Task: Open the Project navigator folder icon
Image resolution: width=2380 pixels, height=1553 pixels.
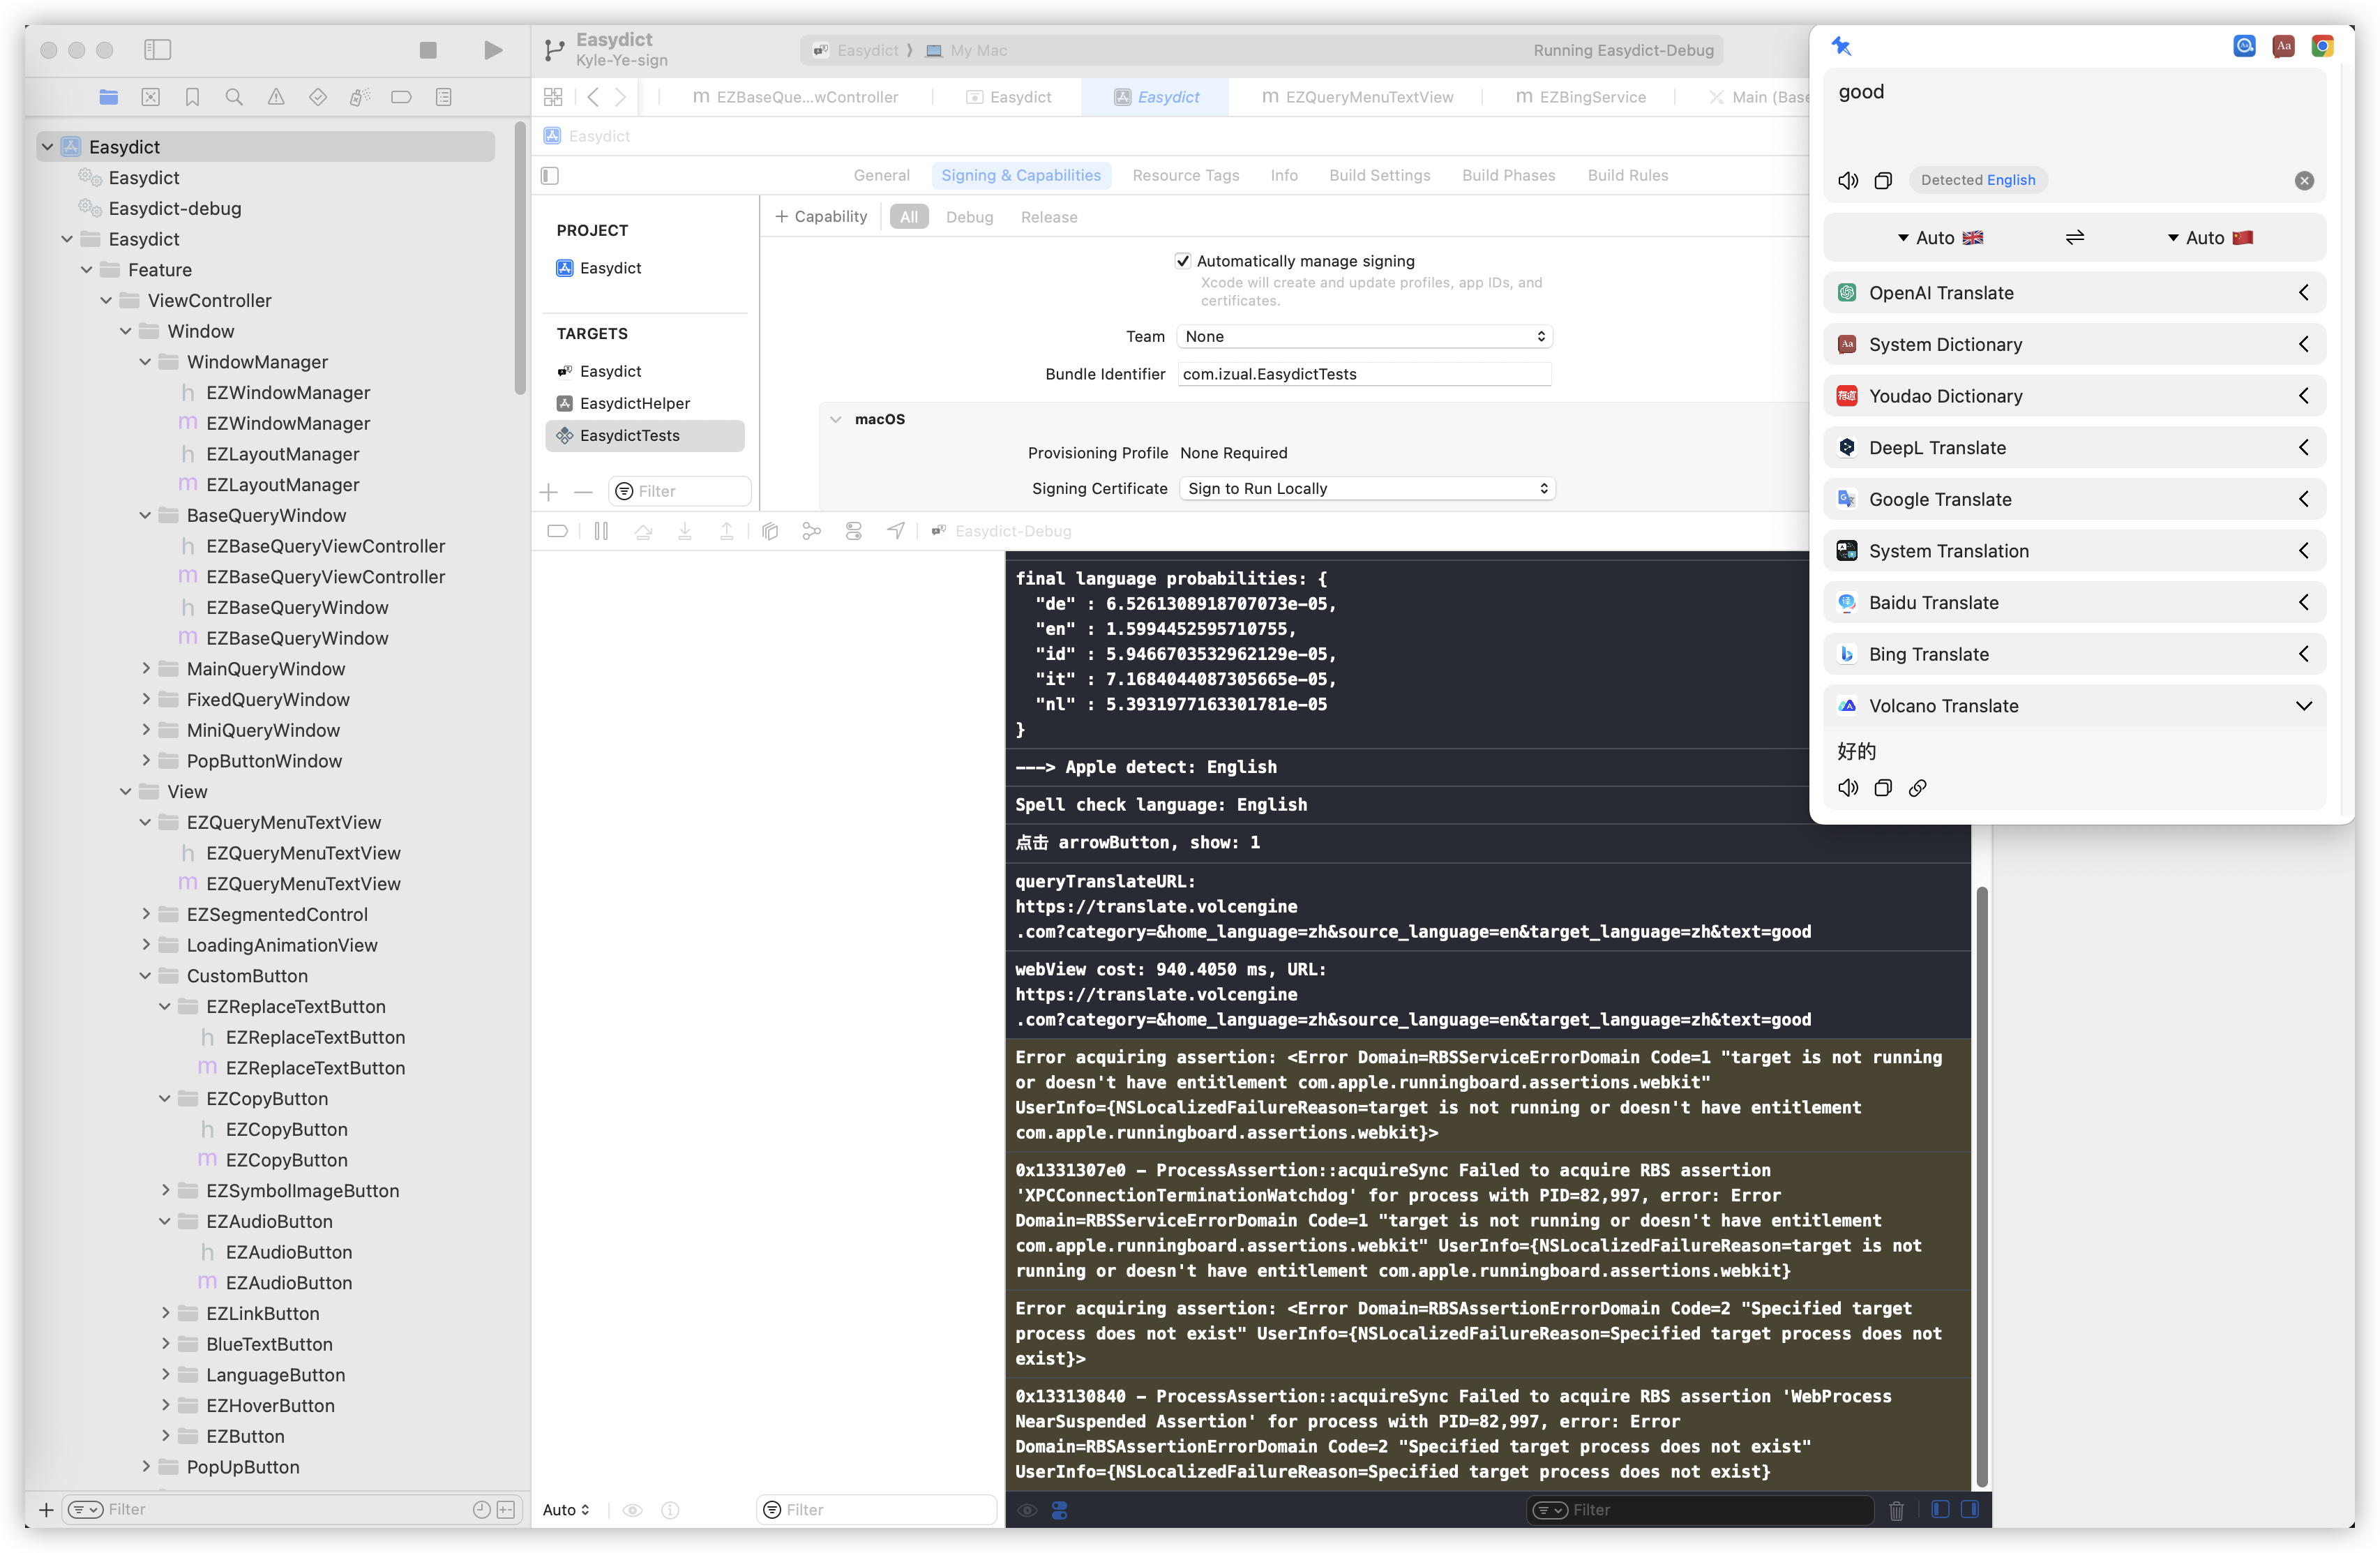Action: coord(108,97)
